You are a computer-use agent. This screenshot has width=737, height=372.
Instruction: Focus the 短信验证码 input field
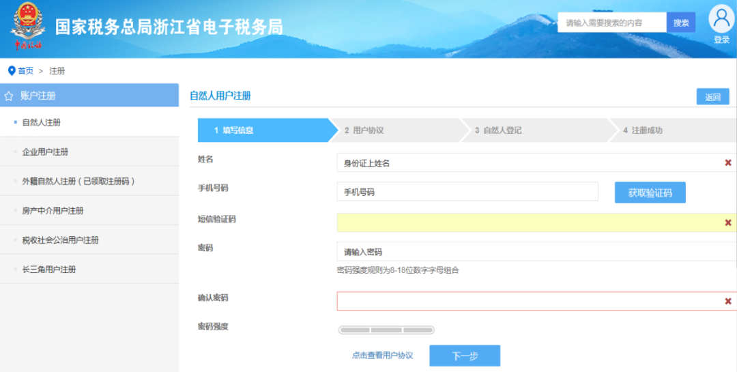click(537, 223)
